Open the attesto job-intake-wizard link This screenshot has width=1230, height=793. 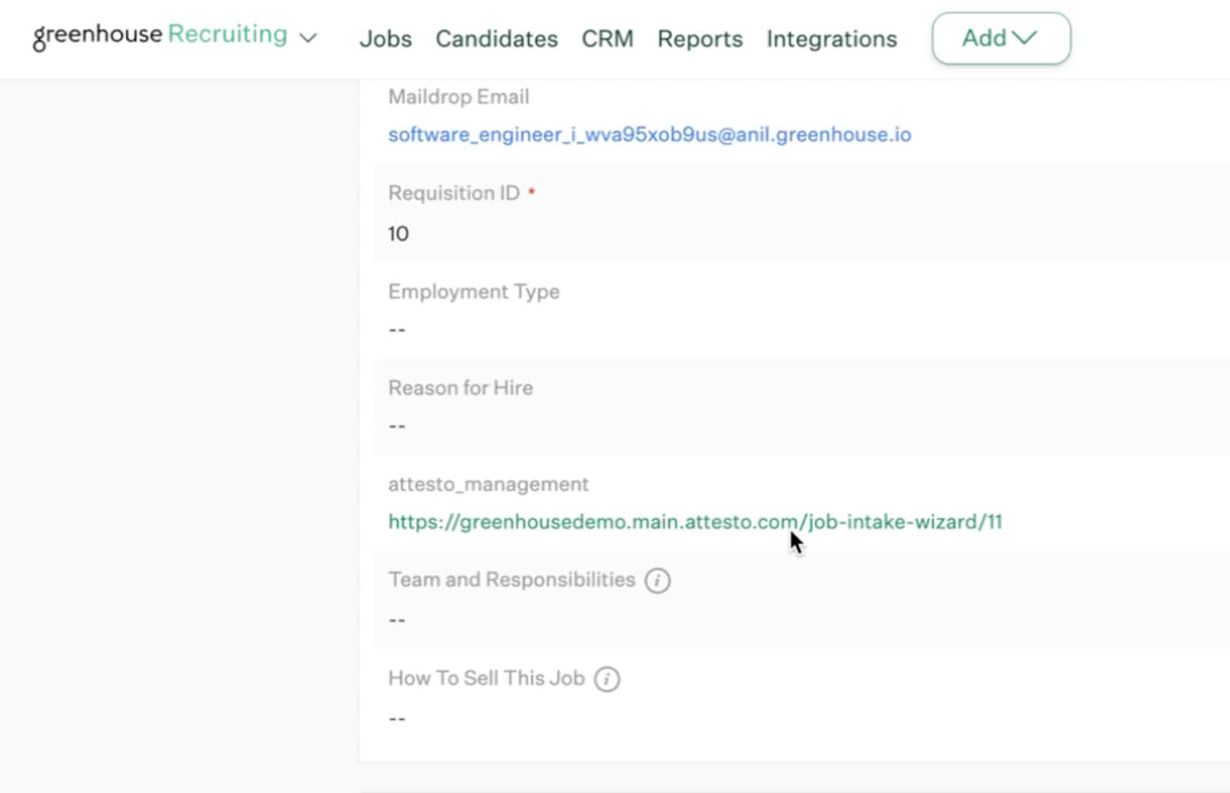(x=694, y=523)
